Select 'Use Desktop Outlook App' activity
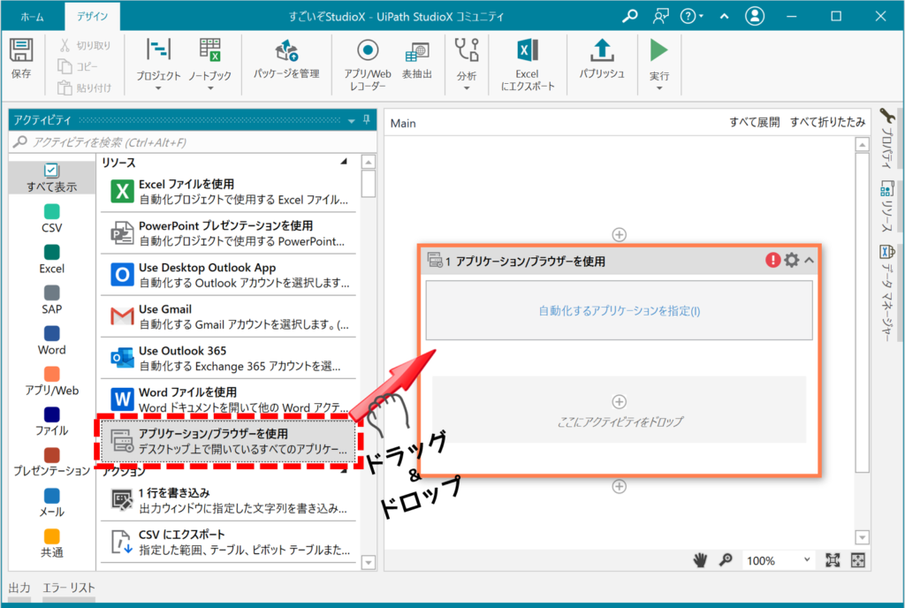905x608 pixels. tap(229, 275)
